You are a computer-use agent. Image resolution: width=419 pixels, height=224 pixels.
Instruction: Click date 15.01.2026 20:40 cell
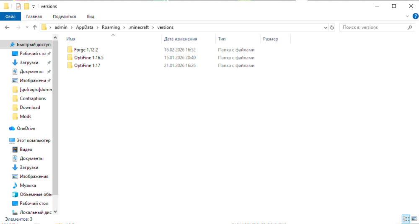point(180,57)
